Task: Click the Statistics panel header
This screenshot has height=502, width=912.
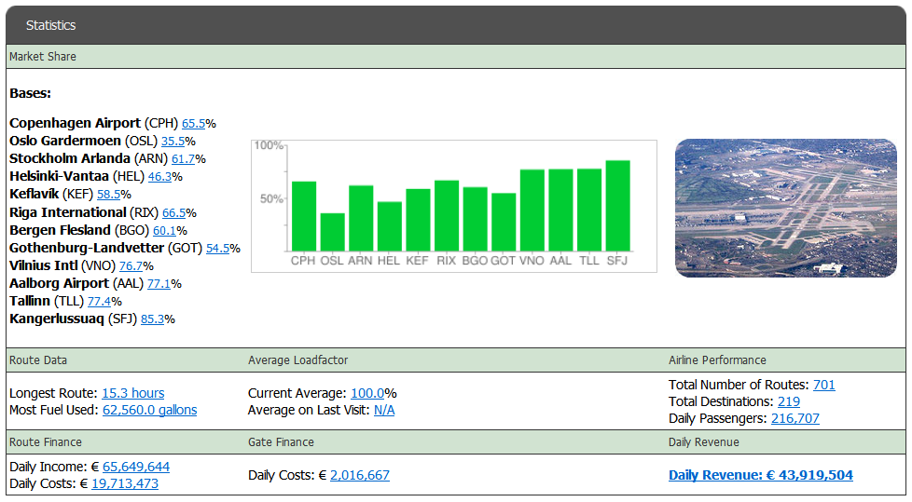Action: click(x=455, y=25)
